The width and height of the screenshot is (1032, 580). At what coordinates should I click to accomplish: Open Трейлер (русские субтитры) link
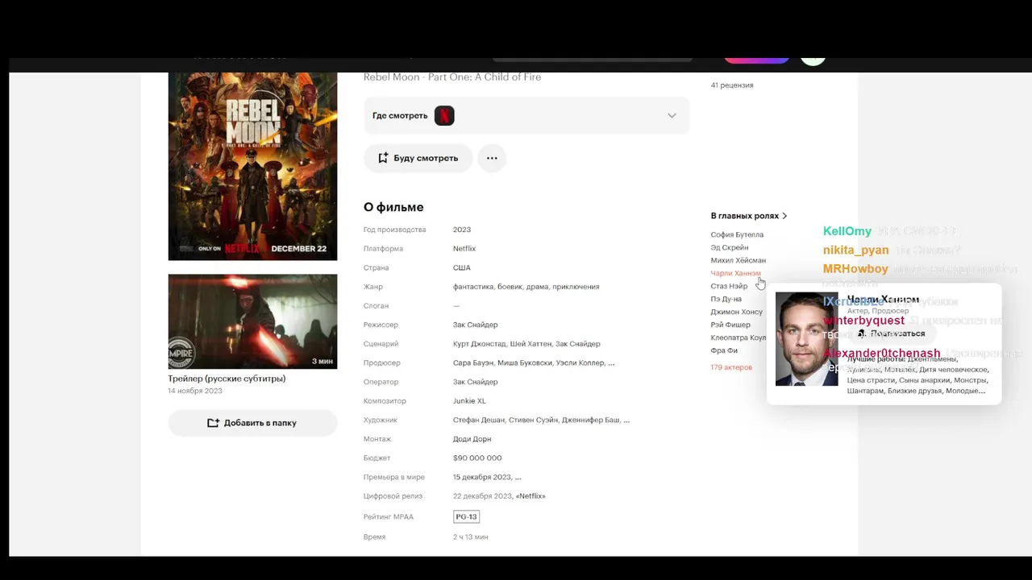tap(227, 378)
